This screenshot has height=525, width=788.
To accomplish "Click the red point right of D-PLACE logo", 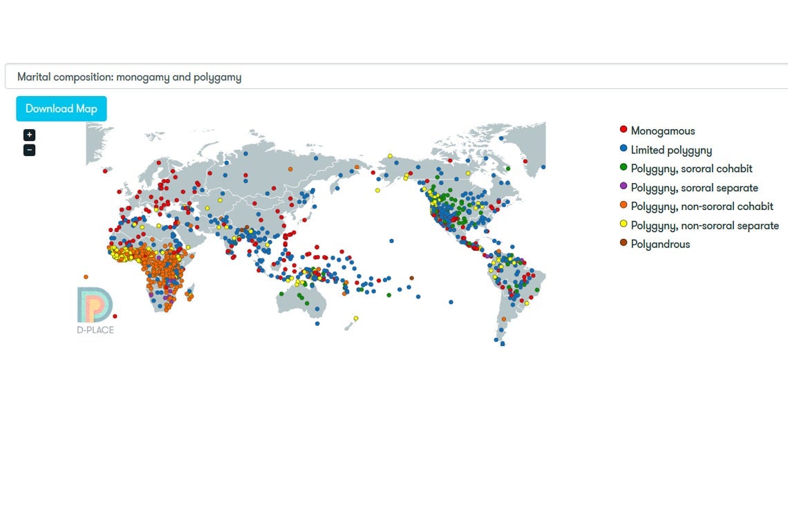I will point(115,316).
